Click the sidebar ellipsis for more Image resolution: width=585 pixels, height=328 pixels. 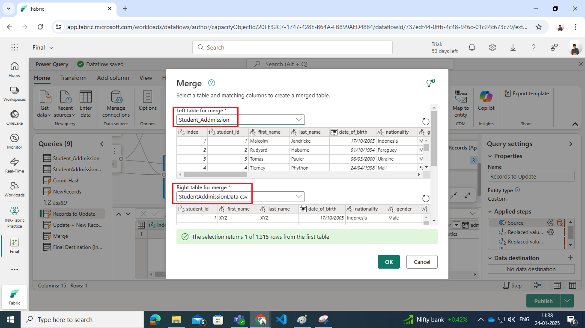(15, 269)
